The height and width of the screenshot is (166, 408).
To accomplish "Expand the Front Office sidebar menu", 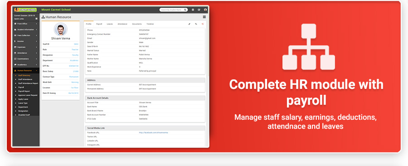I will pos(26,24).
